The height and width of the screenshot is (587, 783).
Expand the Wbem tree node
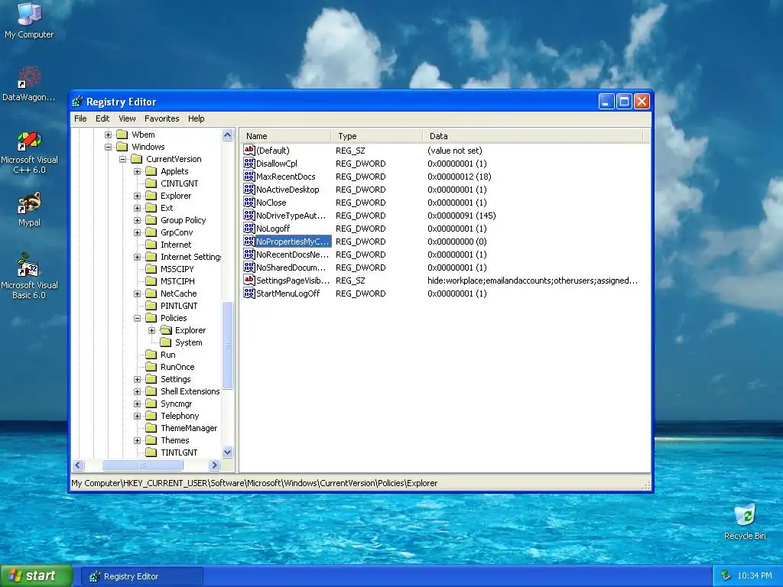coord(109,135)
